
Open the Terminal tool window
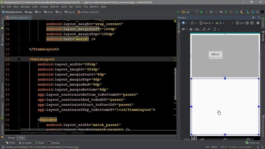(x=53, y=143)
